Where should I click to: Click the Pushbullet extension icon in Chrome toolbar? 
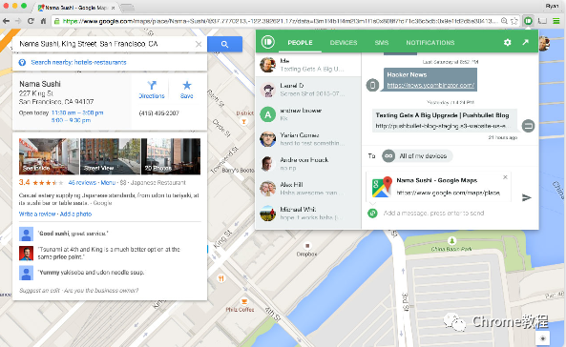[528, 21]
